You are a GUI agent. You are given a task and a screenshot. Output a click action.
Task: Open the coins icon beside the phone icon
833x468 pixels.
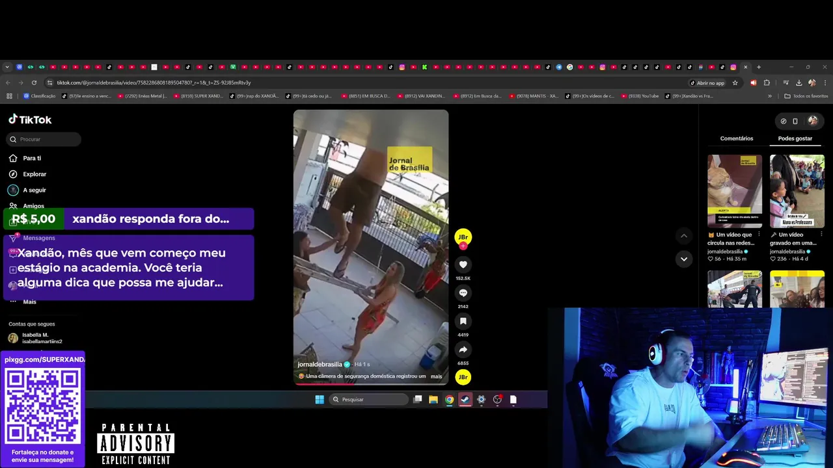784,121
